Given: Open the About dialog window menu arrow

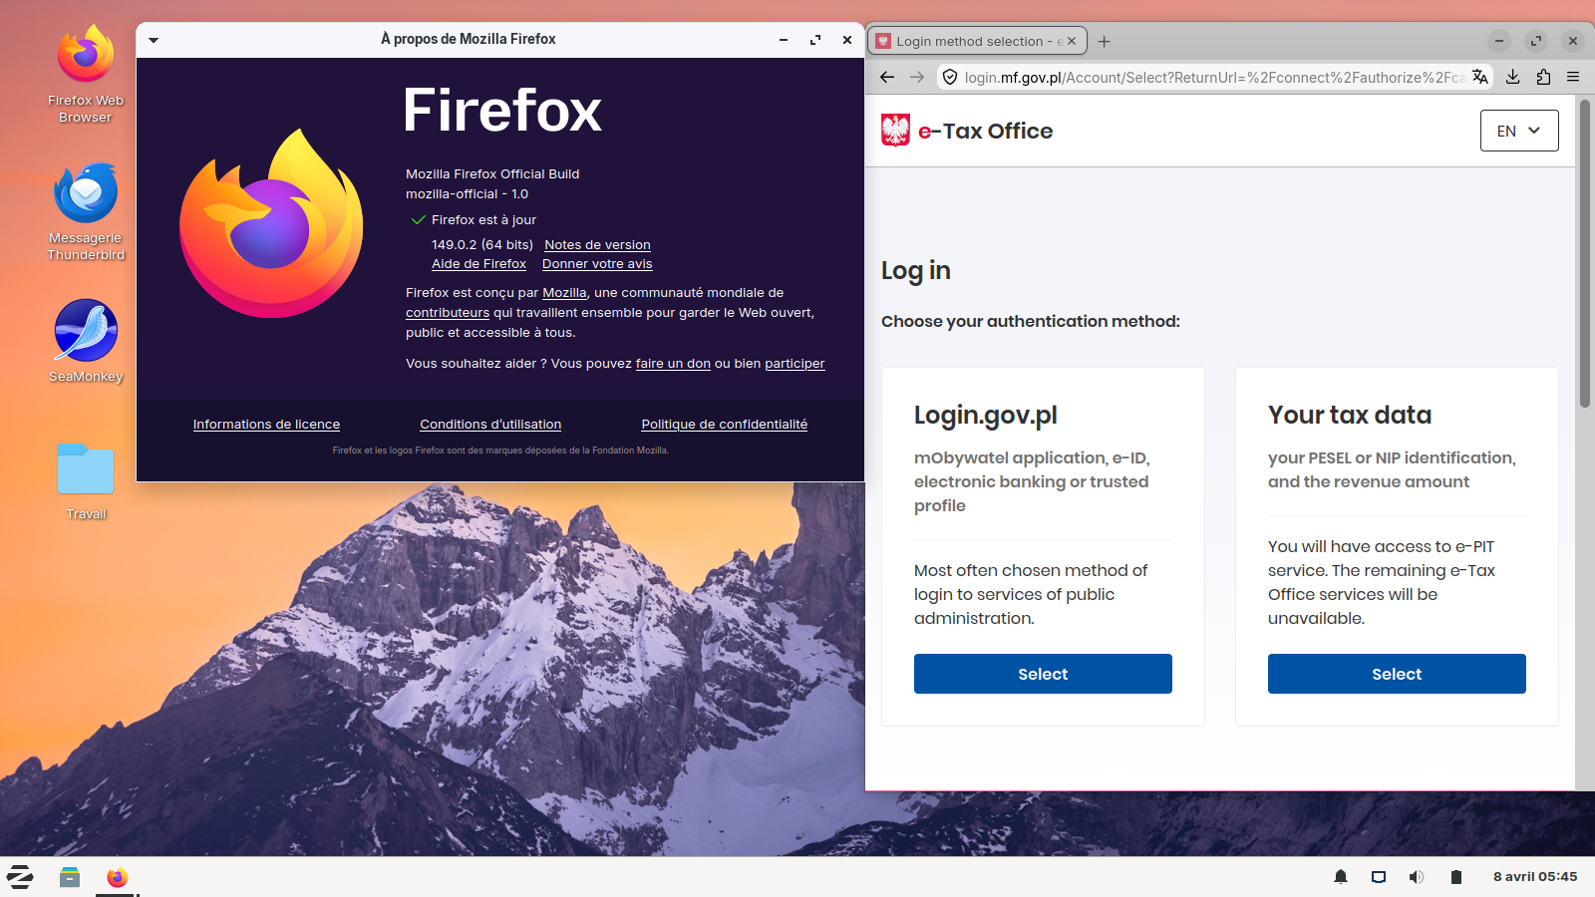Looking at the screenshot, I should 154,40.
